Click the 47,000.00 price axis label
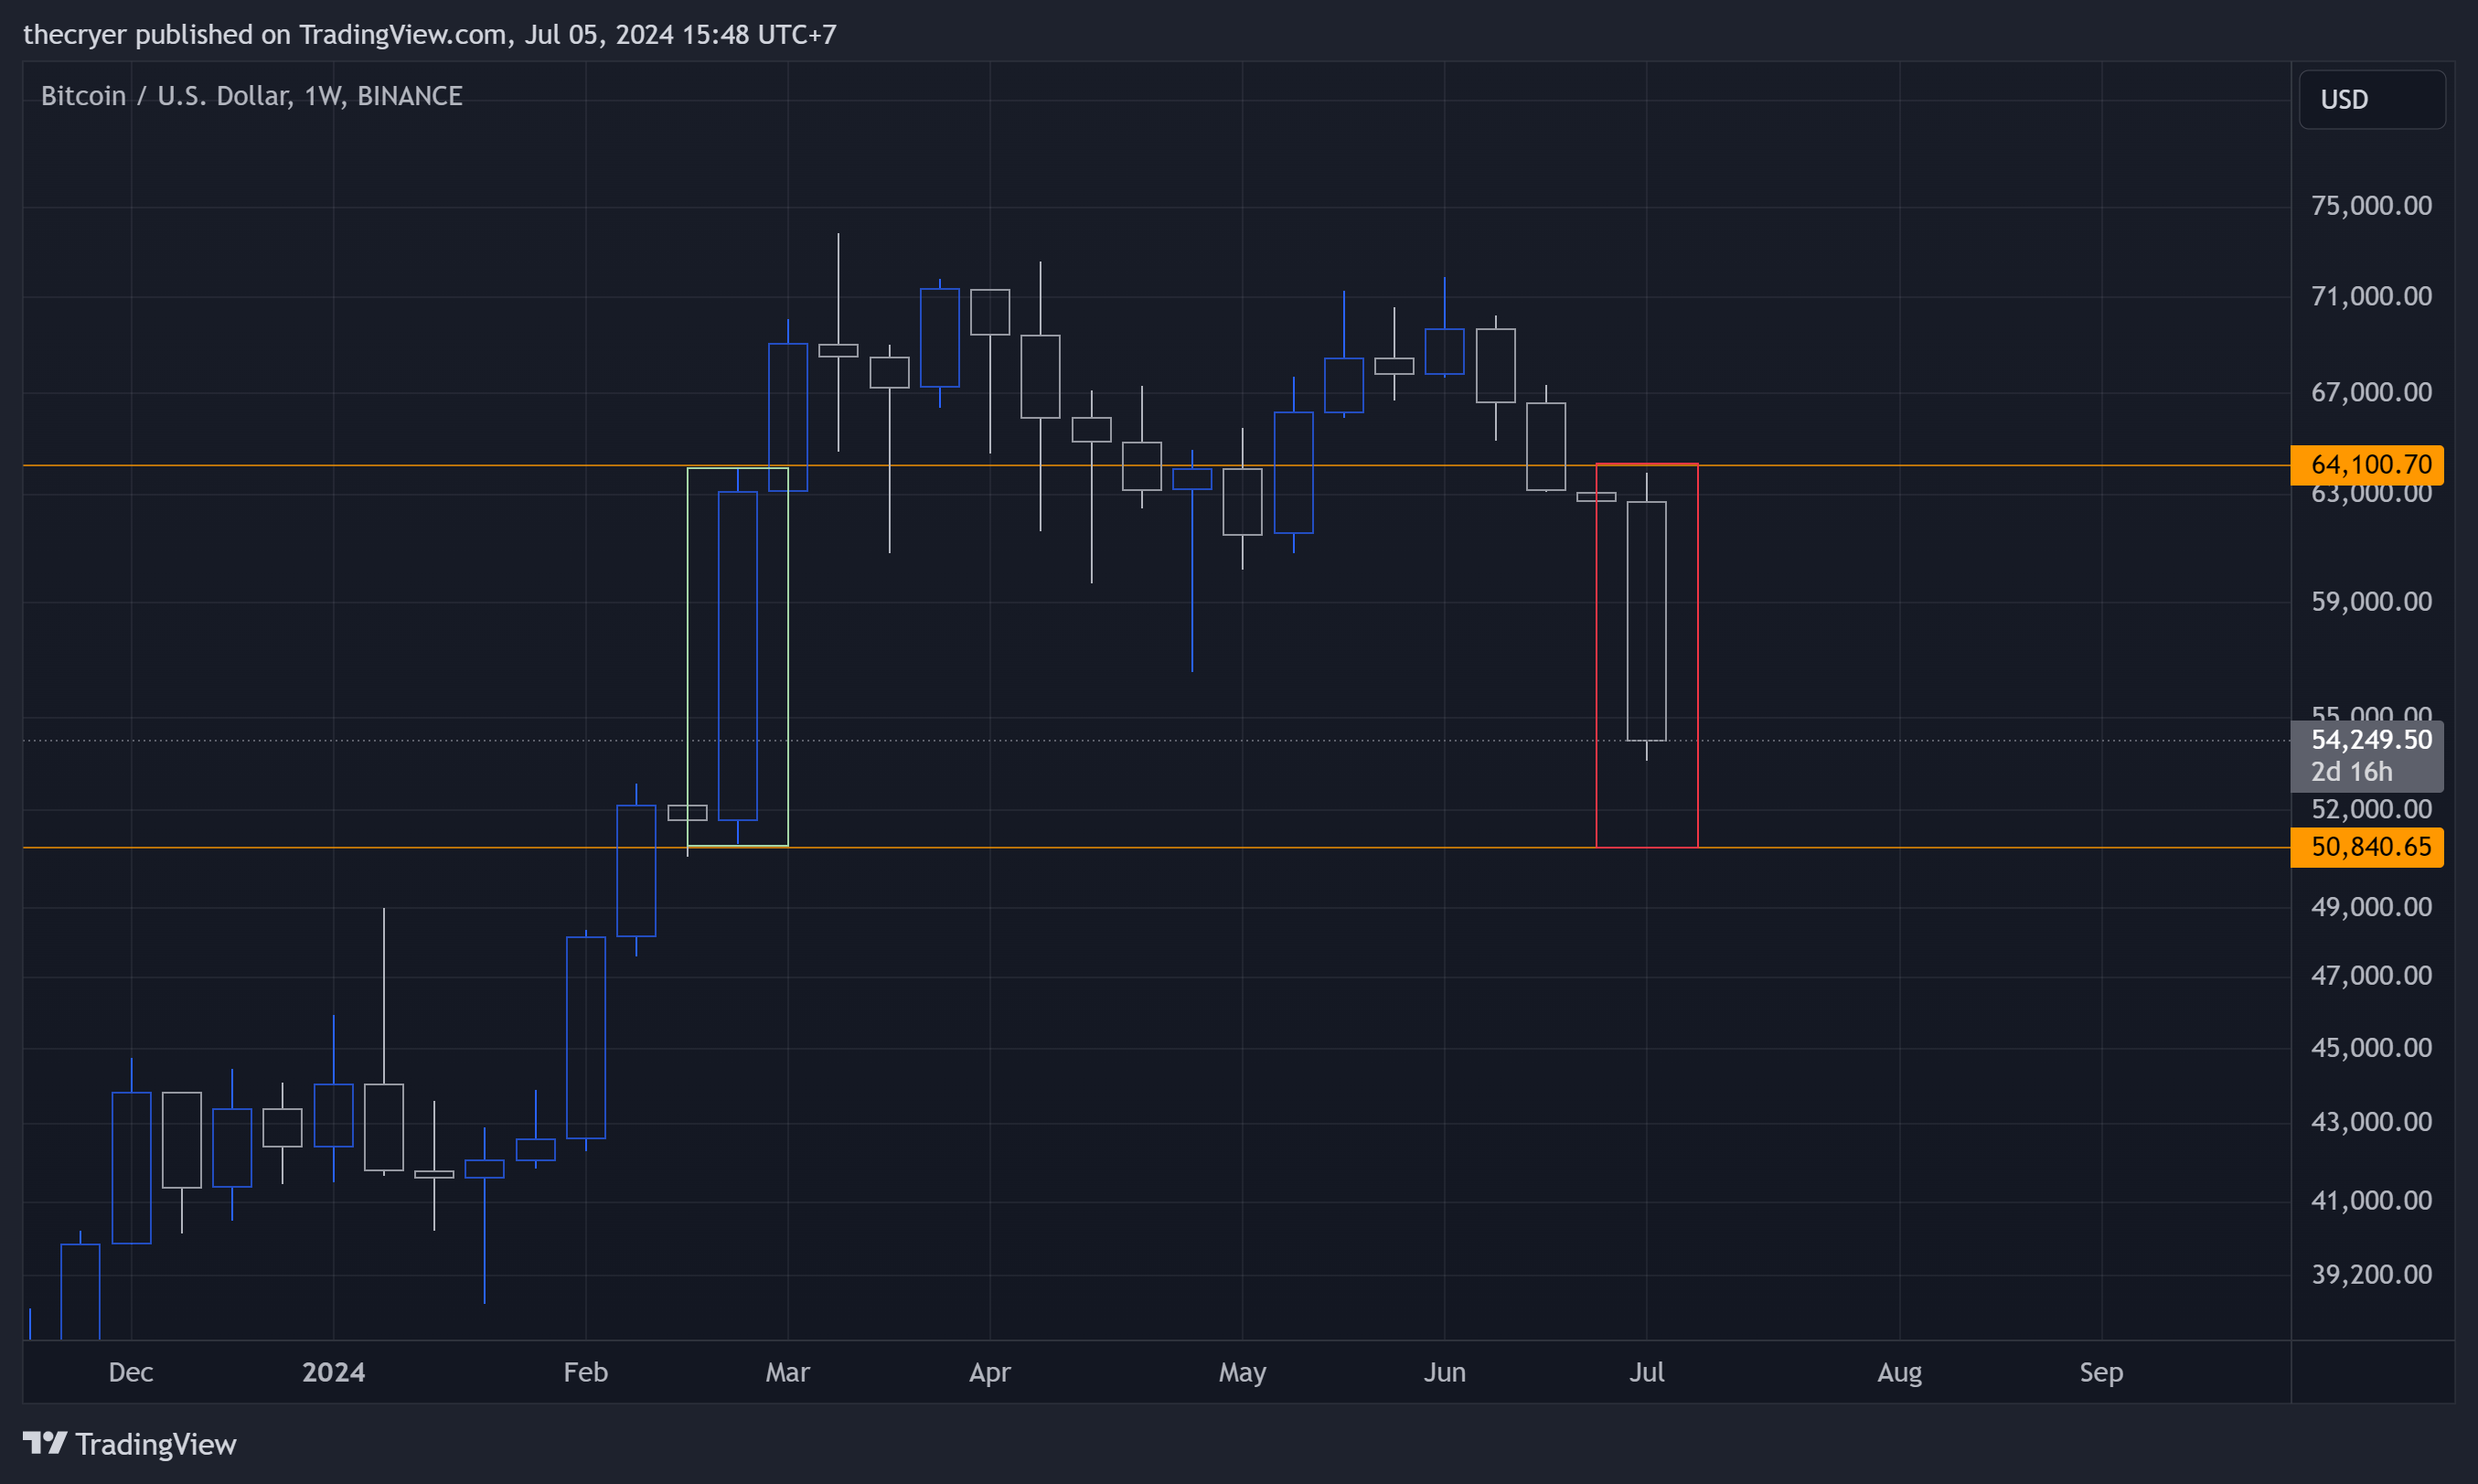The width and height of the screenshot is (2478, 1484). pos(2371,976)
